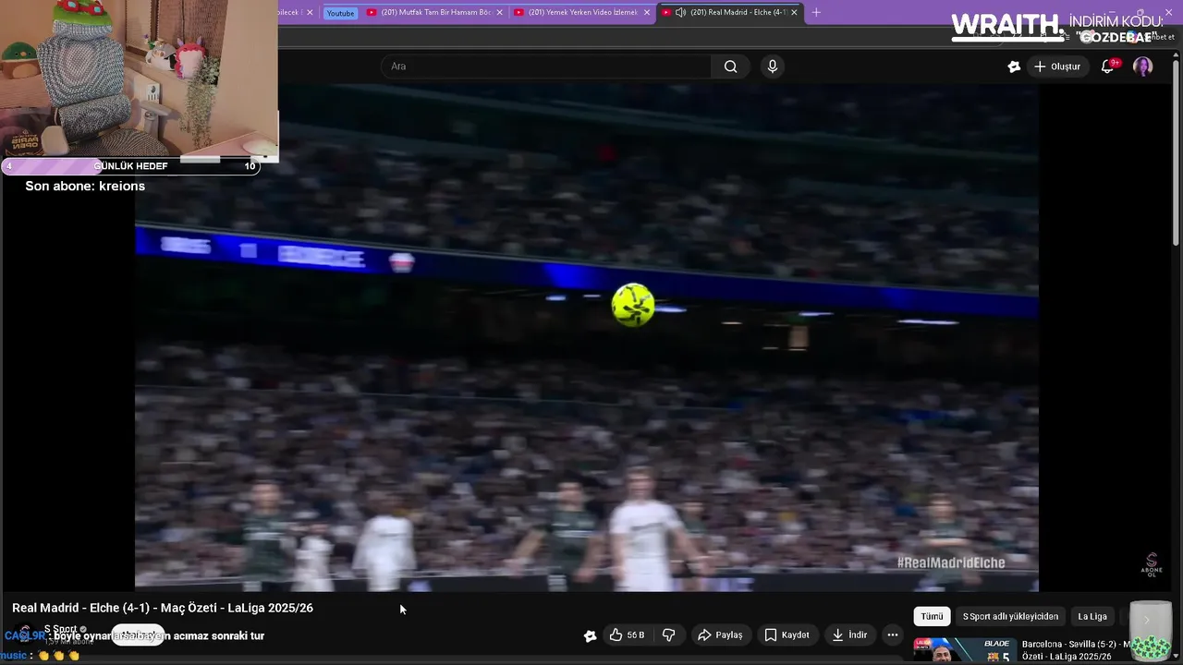Image resolution: width=1183 pixels, height=665 pixels.
Task: Close the Mutfak Tam Bir Hamam tab
Action: tap(500, 12)
